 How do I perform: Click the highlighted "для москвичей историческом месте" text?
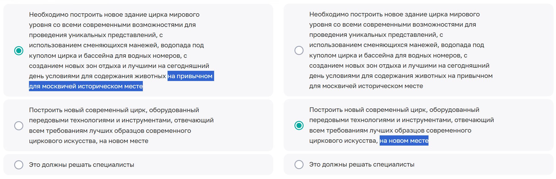tap(86, 86)
